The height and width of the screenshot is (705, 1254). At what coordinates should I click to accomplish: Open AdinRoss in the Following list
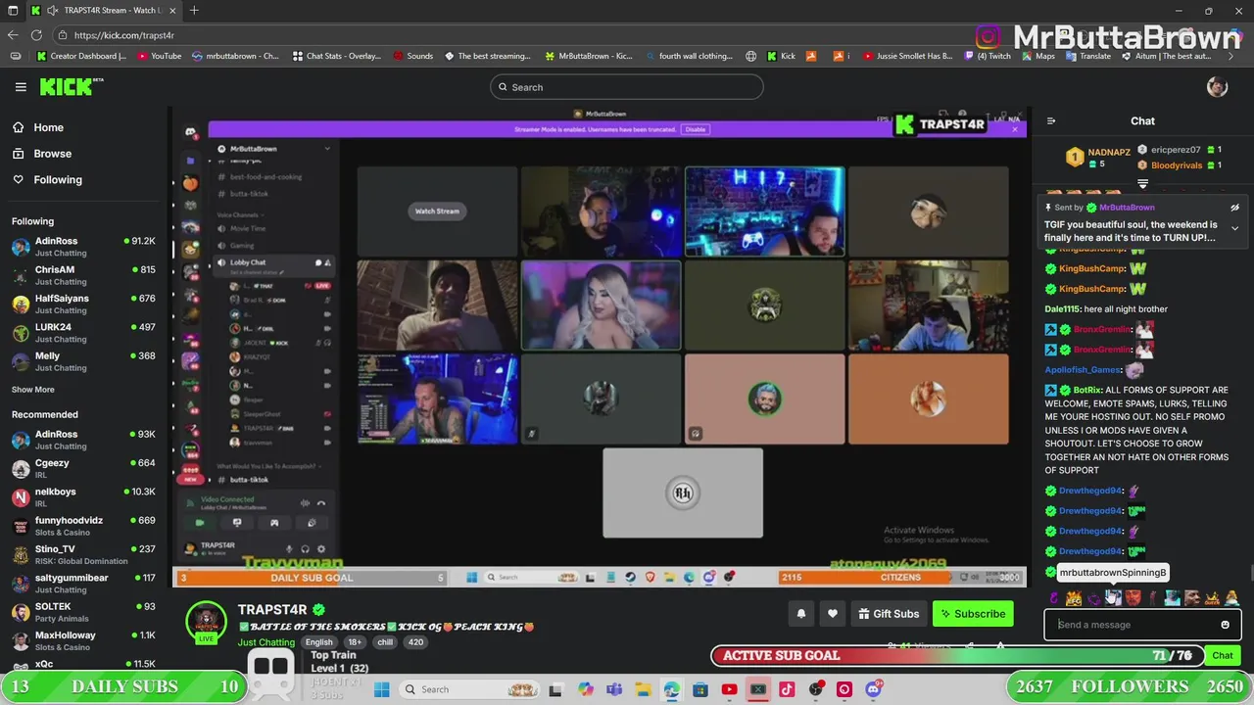(x=83, y=247)
